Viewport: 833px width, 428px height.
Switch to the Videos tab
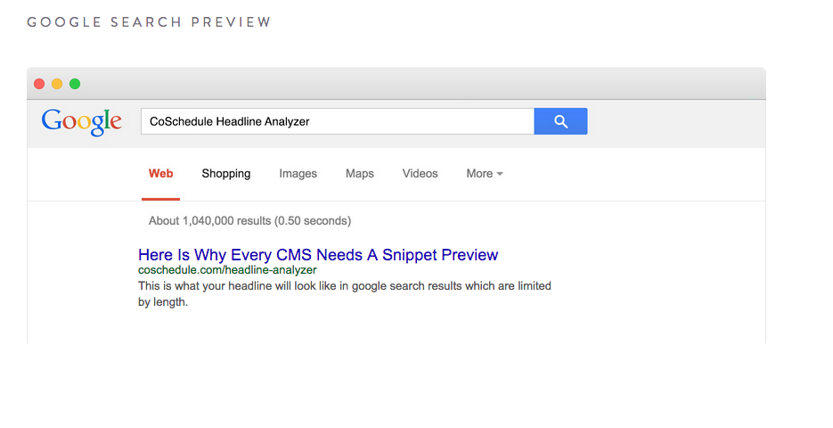coord(421,174)
